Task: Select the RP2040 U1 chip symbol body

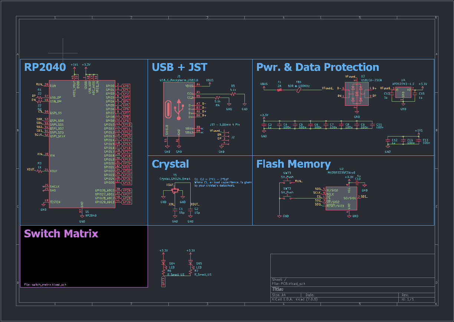Action: [82, 144]
